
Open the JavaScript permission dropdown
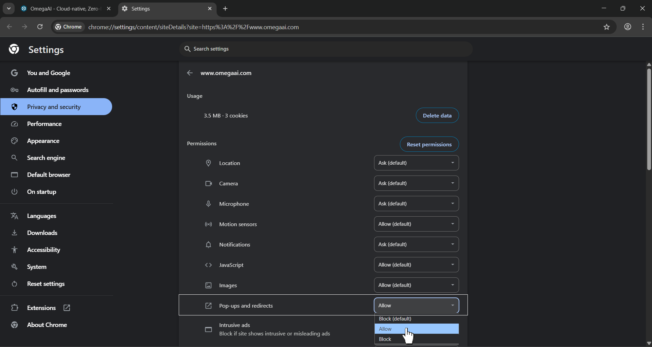tap(416, 264)
